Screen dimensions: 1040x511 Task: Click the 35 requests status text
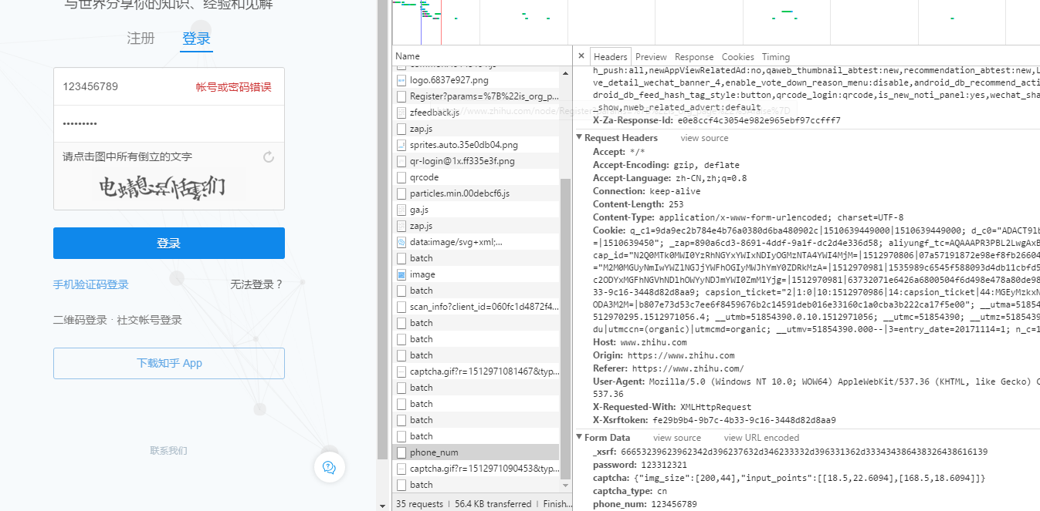(x=419, y=504)
